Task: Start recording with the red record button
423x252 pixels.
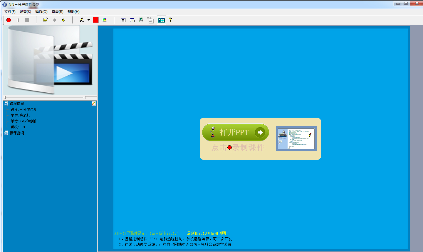Action: click(x=9, y=20)
